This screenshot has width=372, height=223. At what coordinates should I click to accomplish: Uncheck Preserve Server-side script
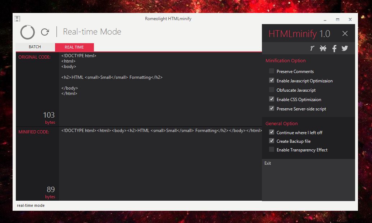pos(272,108)
